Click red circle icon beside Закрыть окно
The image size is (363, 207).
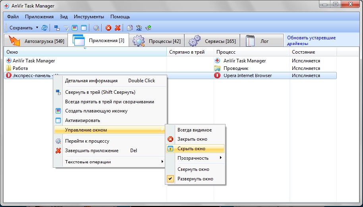(x=170, y=139)
